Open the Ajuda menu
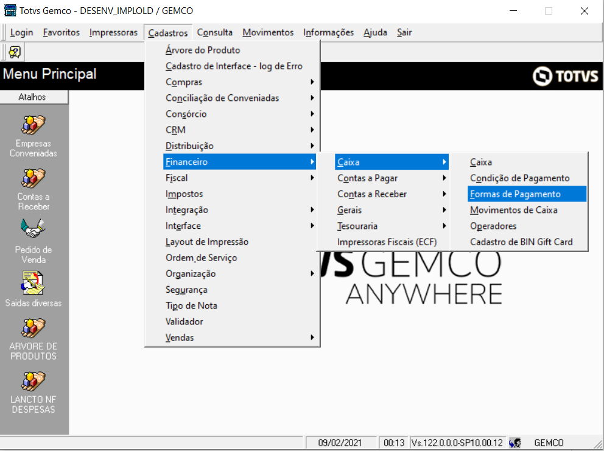Viewport: 604px width, 451px height. tap(375, 32)
